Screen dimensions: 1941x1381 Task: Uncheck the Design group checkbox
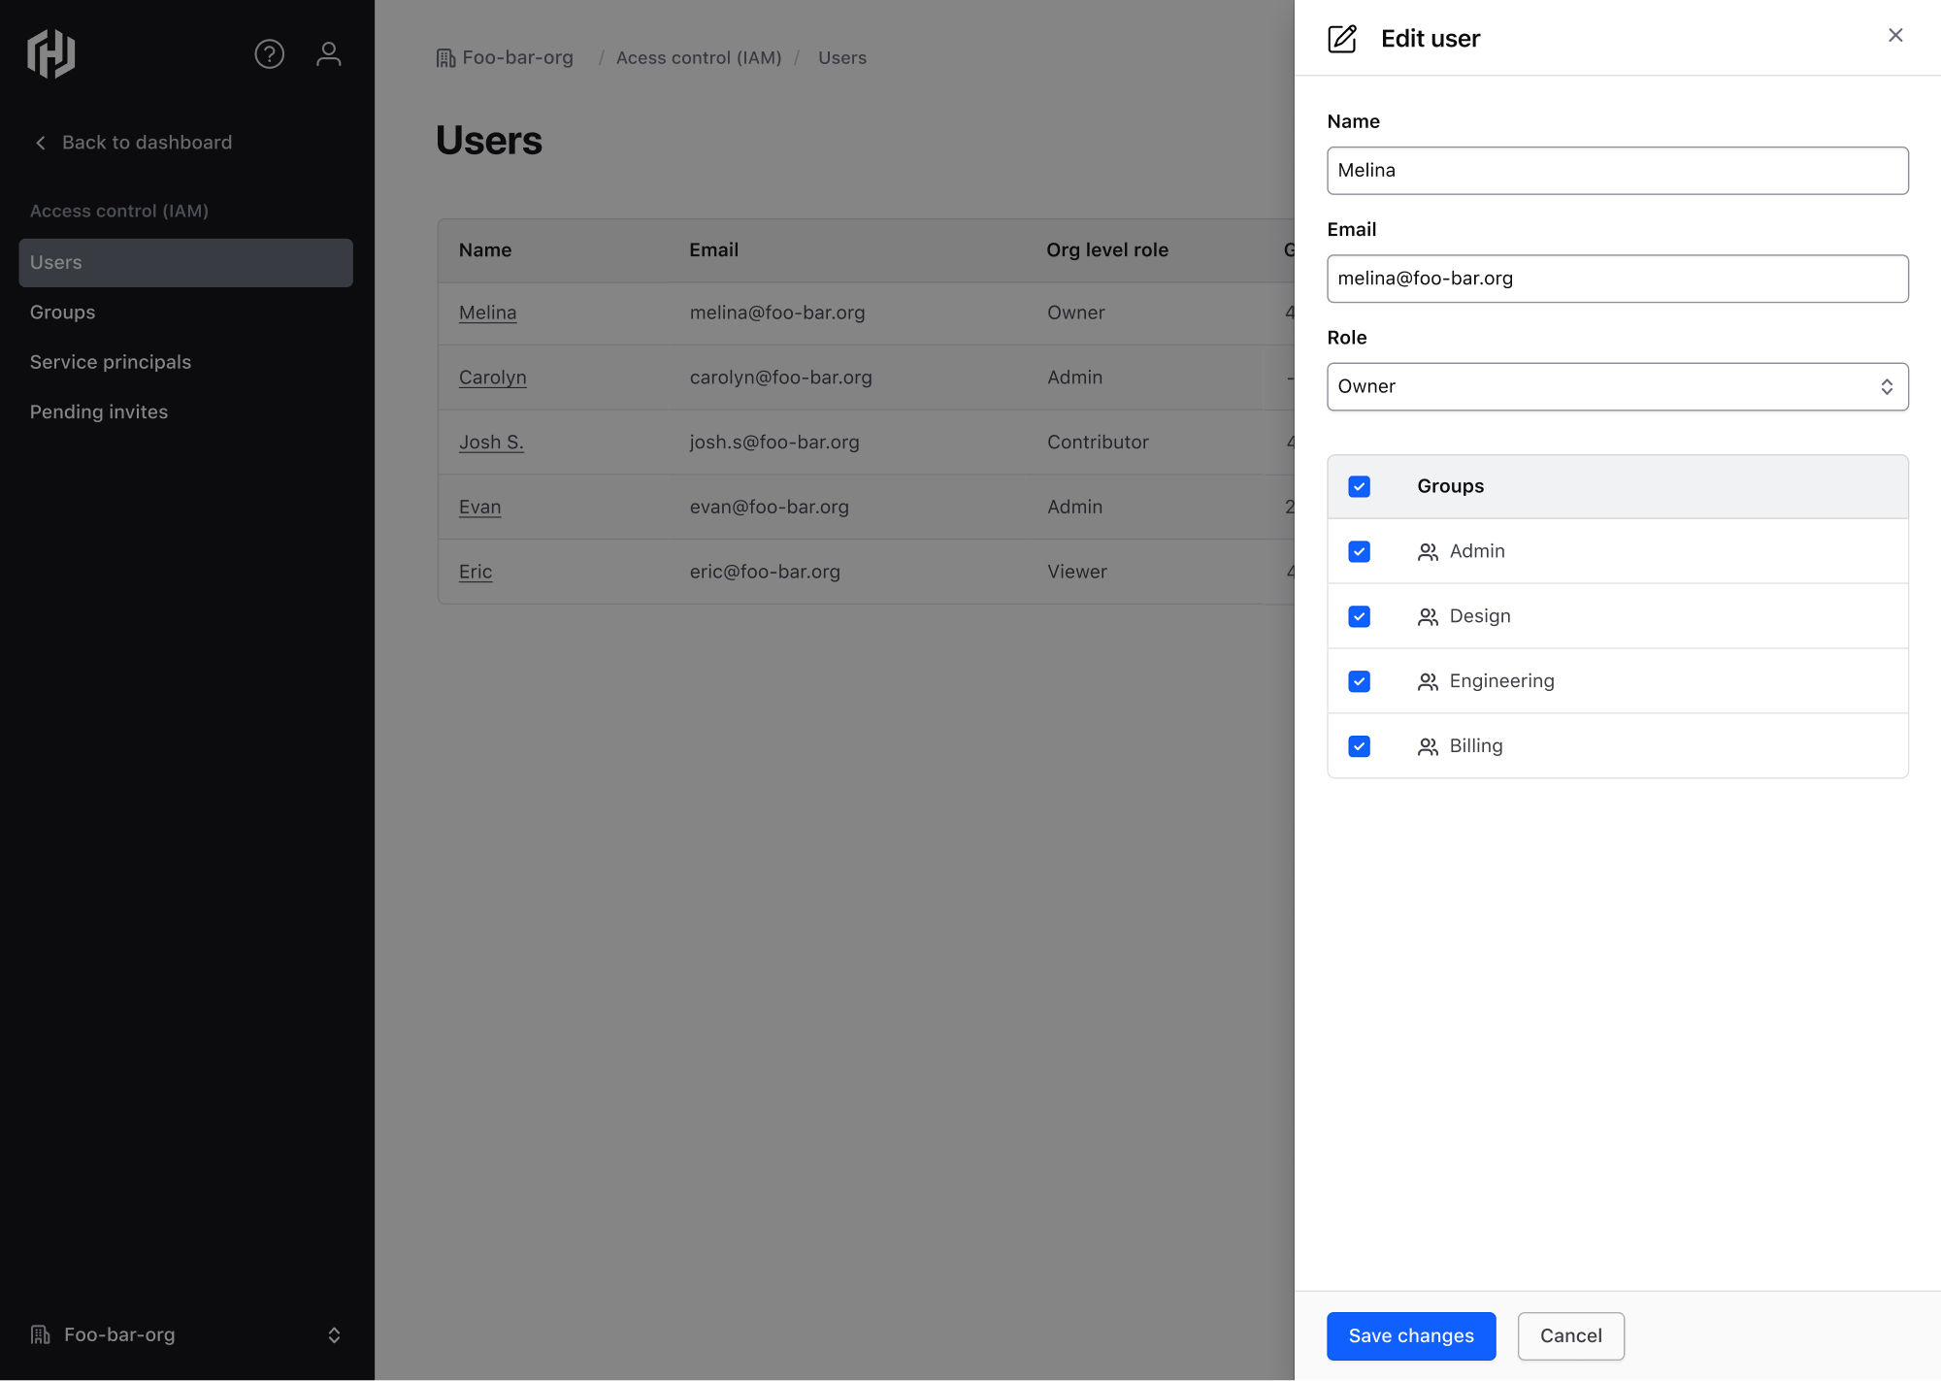tap(1359, 616)
